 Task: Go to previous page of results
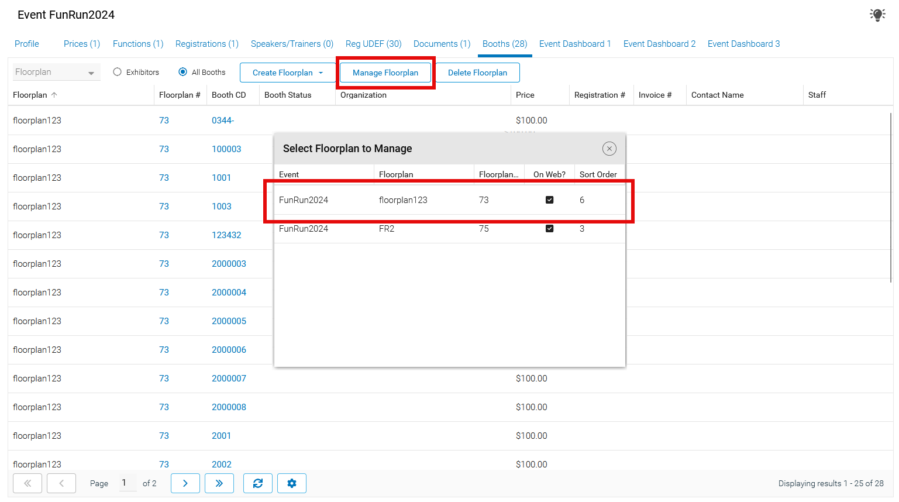[61, 483]
